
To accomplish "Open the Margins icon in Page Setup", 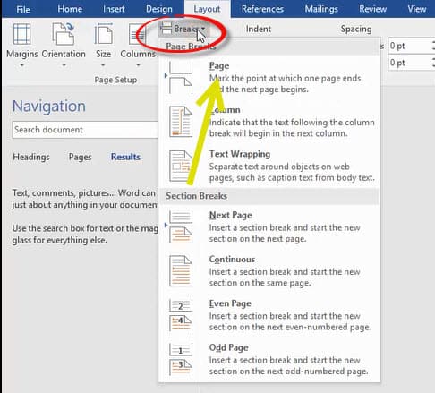I will point(21,34).
